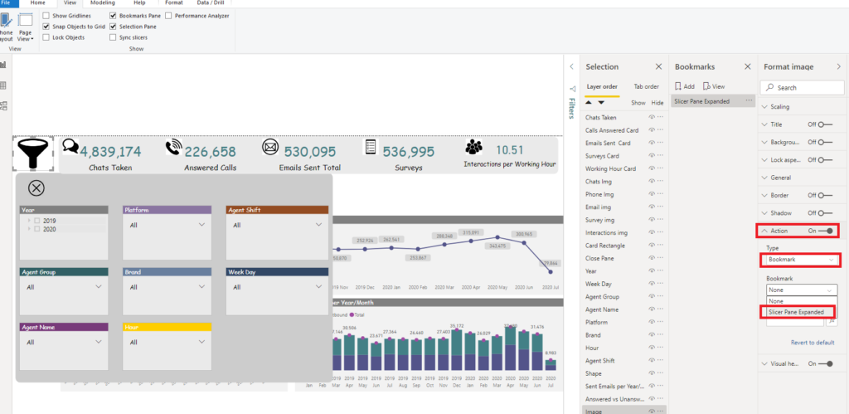The image size is (849, 414).
Task: Click the Search field in Format image pane
Action: pyautogui.click(x=803, y=87)
